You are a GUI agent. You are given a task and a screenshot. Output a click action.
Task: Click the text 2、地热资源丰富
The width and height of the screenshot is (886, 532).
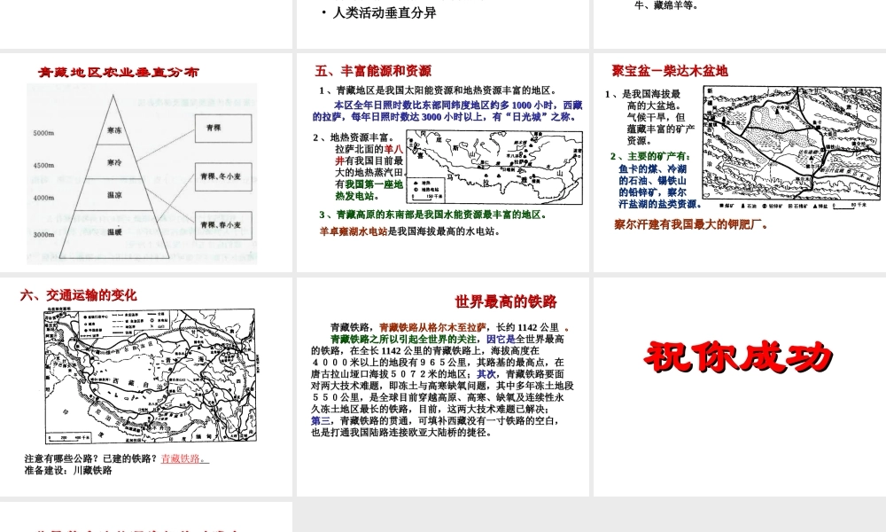355,137
